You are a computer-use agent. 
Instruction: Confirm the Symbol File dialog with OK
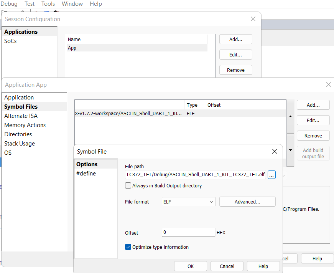coord(190,266)
